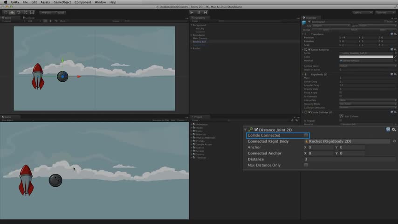This screenshot has width=398, height=224.
Task: Open the Transform component gear menu
Action: (395, 34)
